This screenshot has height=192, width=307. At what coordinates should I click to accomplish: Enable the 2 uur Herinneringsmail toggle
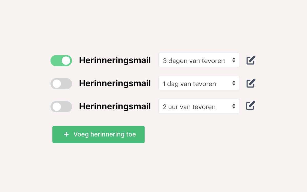[x=61, y=107]
